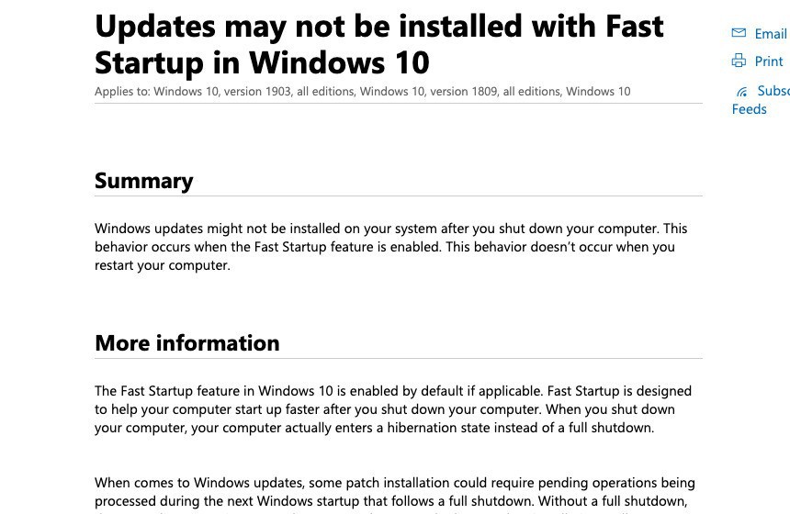790x514 pixels.
Task: Click "restart your computer" text in Summary
Action: pyautogui.click(x=162, y=266)
